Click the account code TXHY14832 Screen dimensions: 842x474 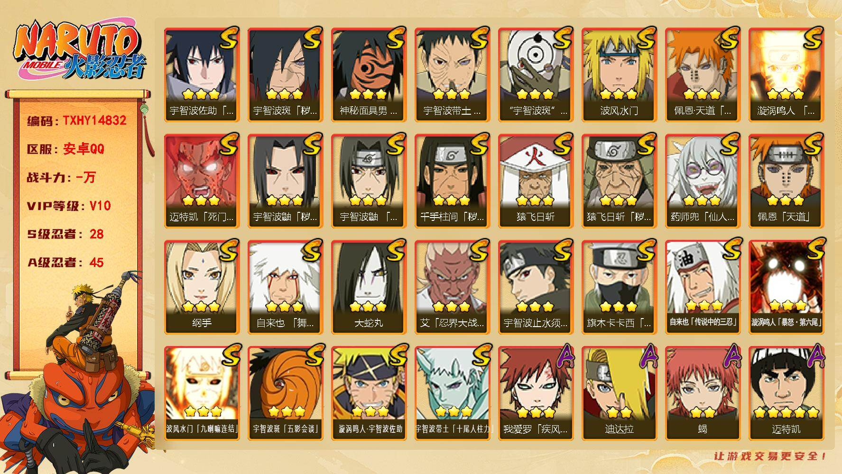[x=94, y=120]
